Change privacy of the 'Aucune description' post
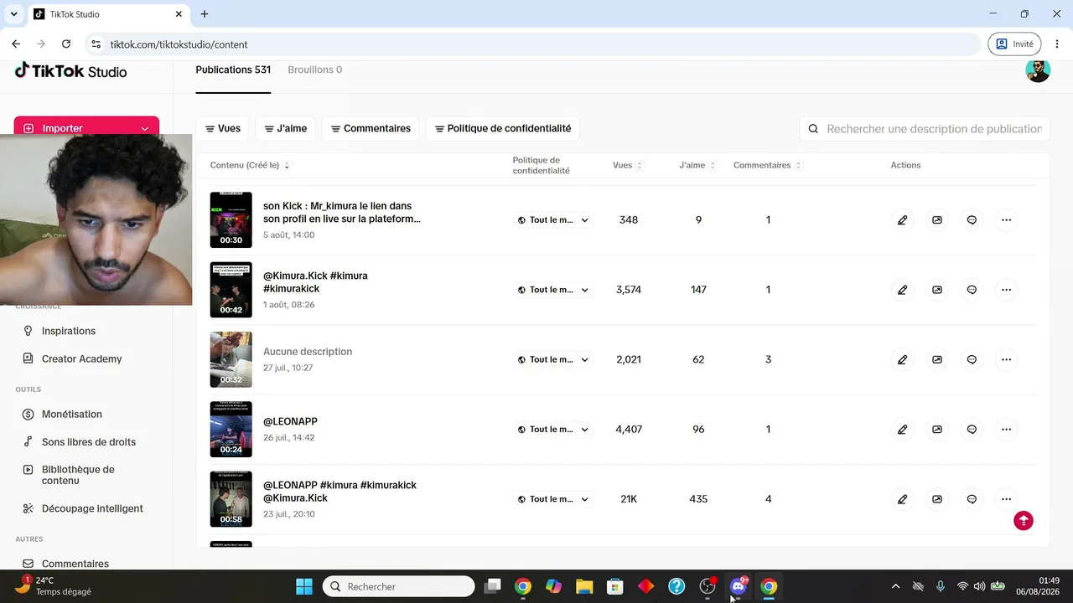The width and height of the screenshot is (1073, 603). pyautogui.click(x=554, y=359)
